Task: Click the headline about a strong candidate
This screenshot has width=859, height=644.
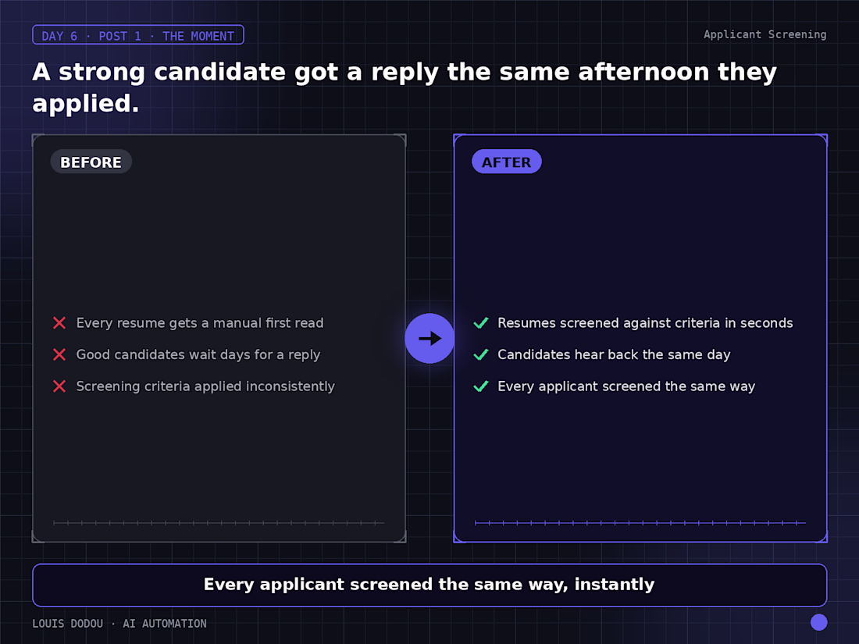Action: pos(405,87)
